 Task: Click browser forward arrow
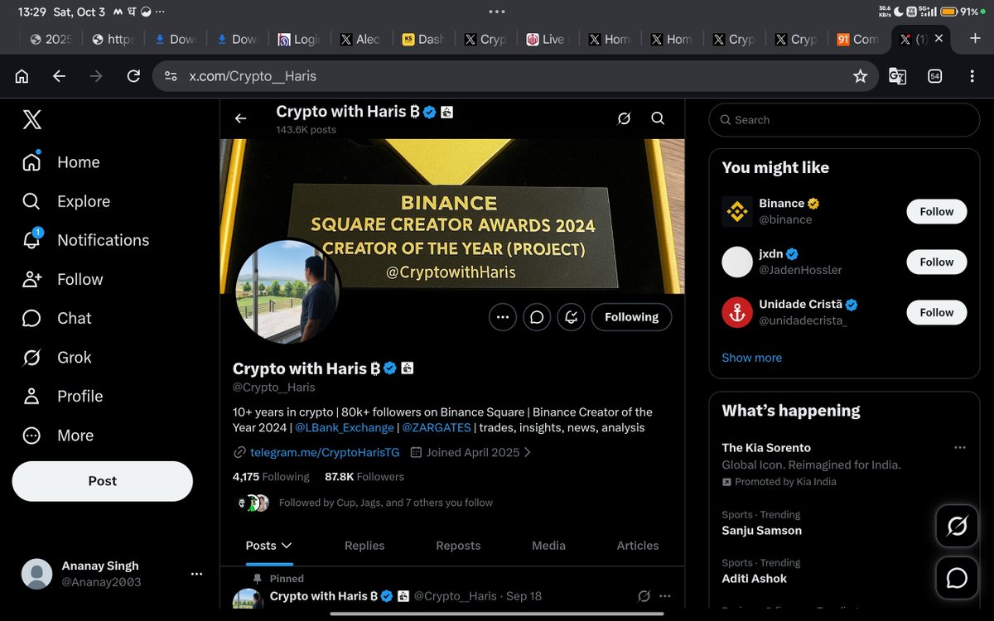pos(96,76)
